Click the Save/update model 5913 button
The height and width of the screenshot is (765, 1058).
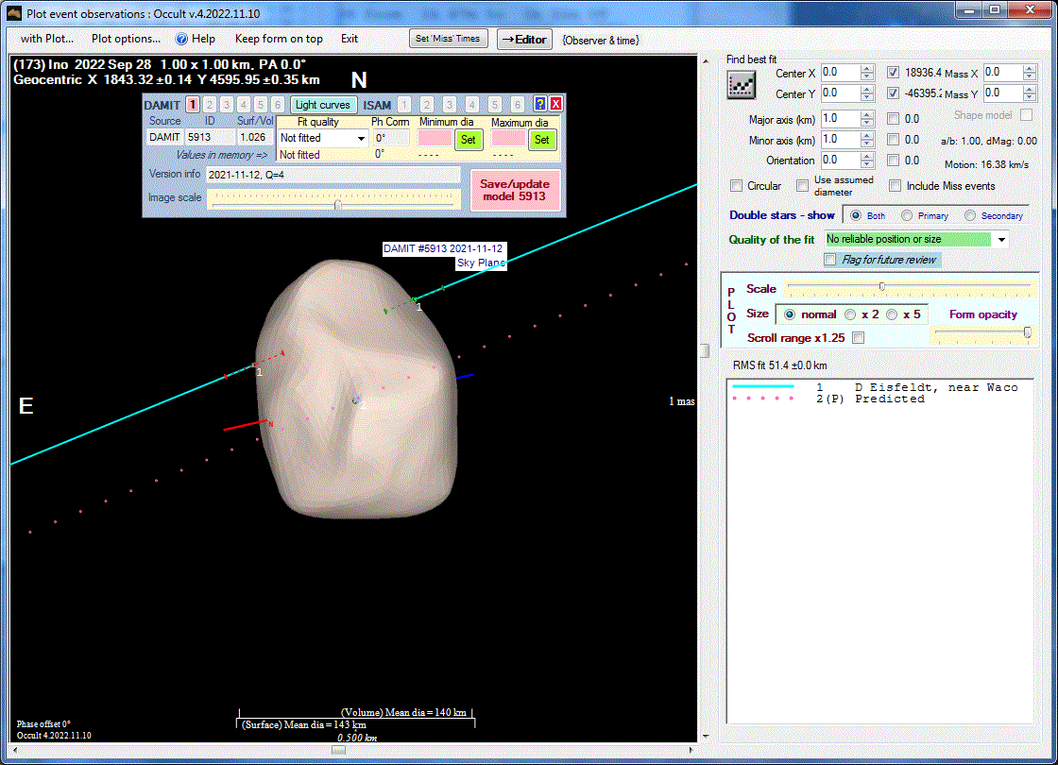515,190
